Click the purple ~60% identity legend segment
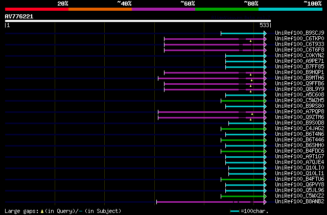327x215 pixels. pos(163,9)
